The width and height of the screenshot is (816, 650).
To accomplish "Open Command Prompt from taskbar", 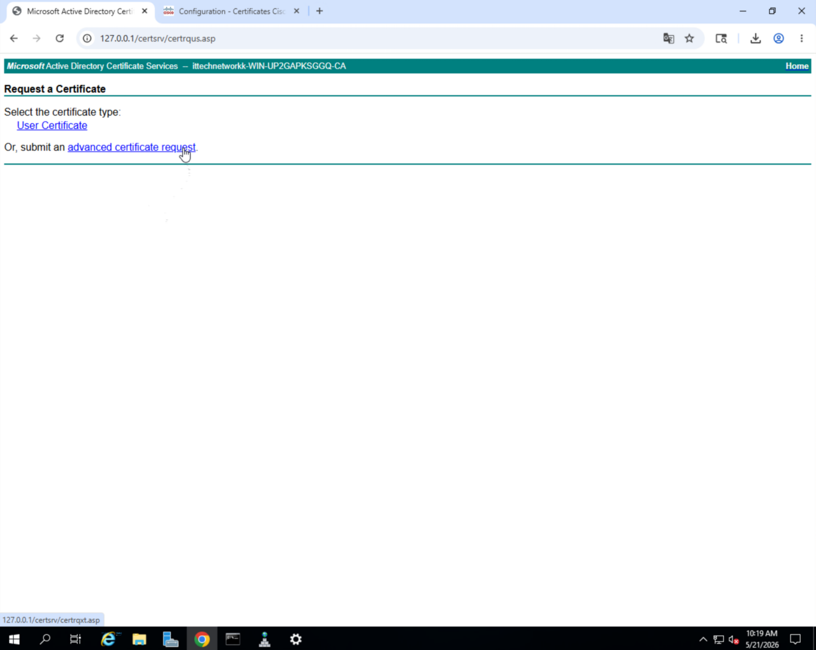I will pyautogui.click(x=233, y=639).
